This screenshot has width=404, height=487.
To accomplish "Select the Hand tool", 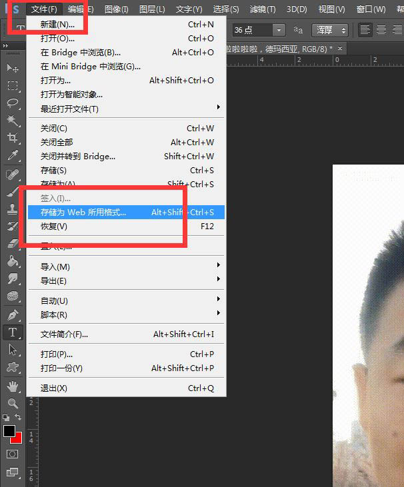I will [13, 386].
